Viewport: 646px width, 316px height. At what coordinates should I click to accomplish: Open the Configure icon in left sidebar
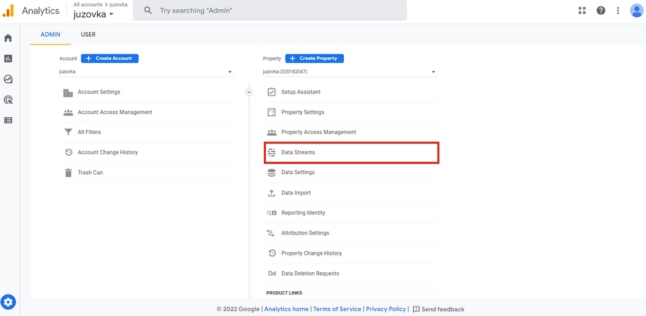tap(8, 121)
